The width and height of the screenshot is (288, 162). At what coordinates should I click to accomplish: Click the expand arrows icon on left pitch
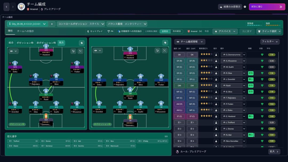[x=80, y=51]
